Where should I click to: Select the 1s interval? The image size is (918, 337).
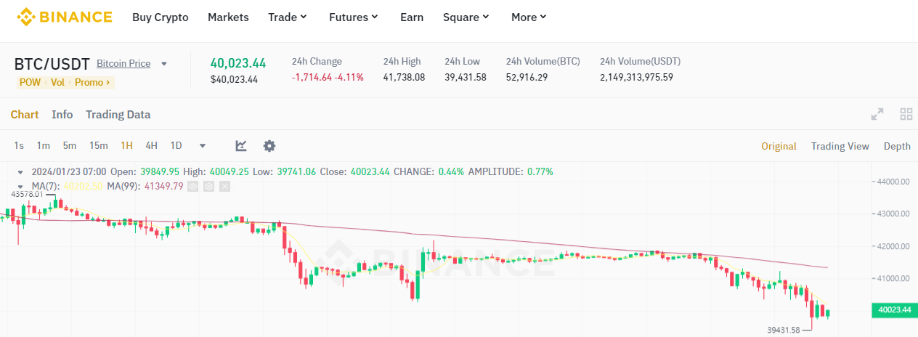(19, 146)
